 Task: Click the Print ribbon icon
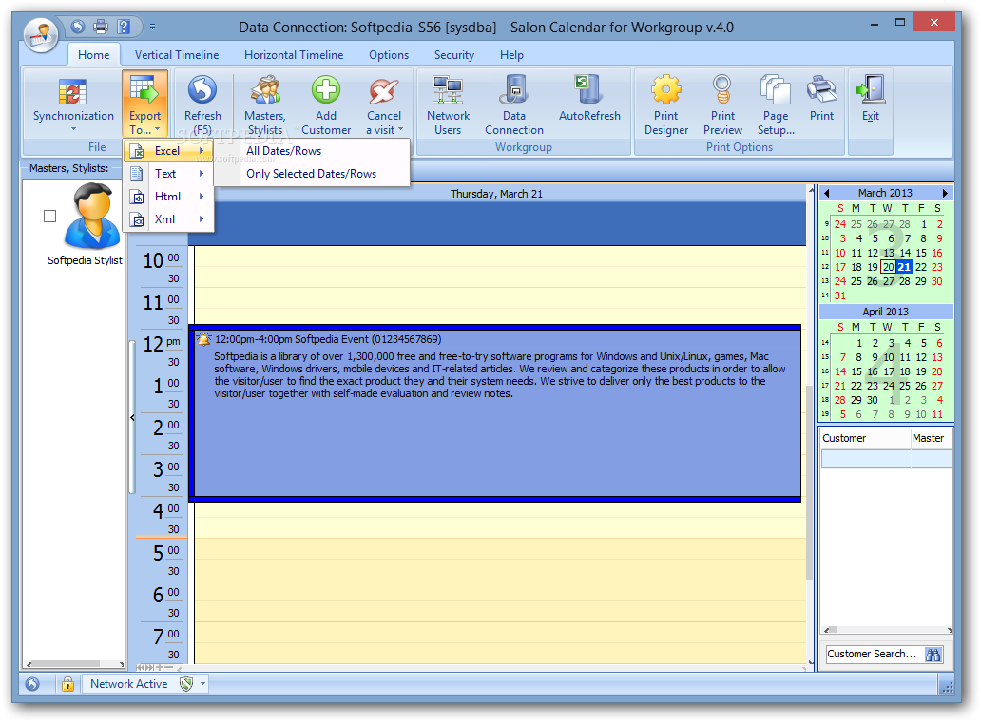(821, 89)
